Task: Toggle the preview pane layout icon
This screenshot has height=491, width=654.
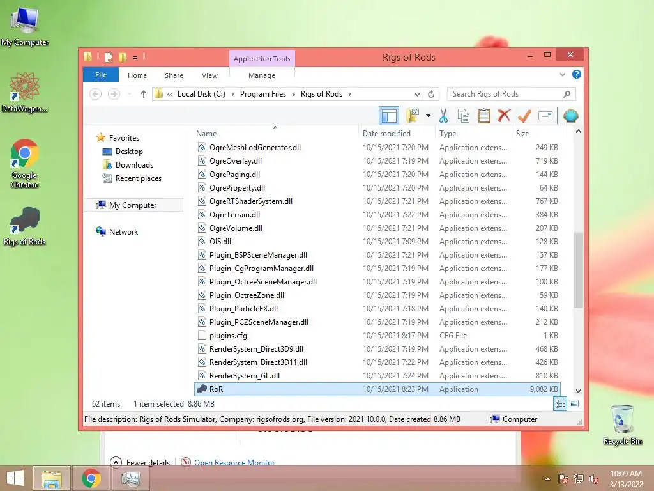Action: [x=389, y=116]
